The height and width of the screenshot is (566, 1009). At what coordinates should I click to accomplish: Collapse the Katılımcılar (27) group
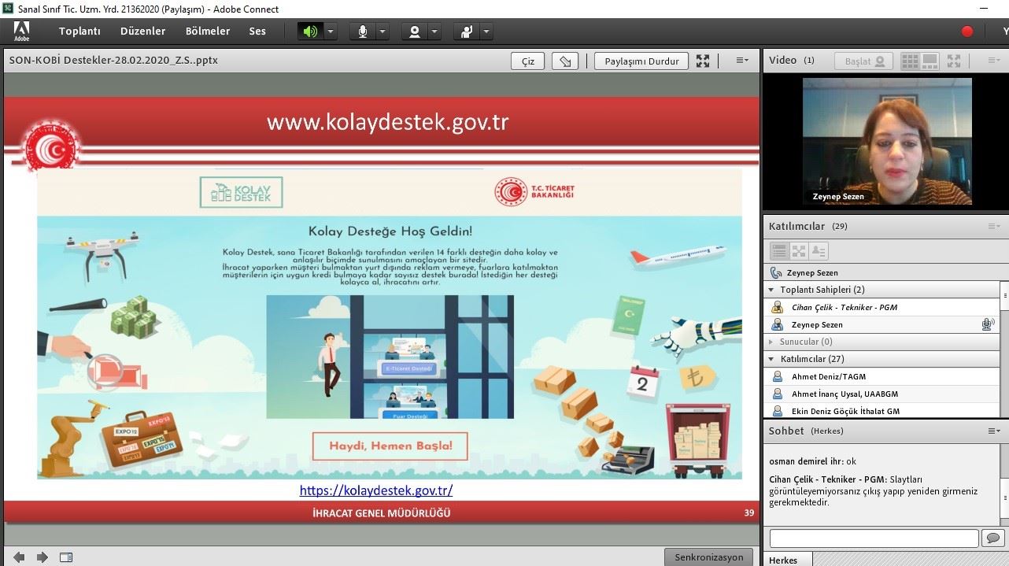pyautogui.click(x=771, y=360)
